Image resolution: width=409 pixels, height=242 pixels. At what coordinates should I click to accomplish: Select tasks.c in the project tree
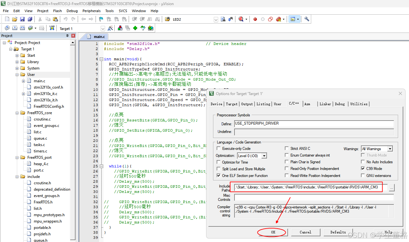point(39,145)
